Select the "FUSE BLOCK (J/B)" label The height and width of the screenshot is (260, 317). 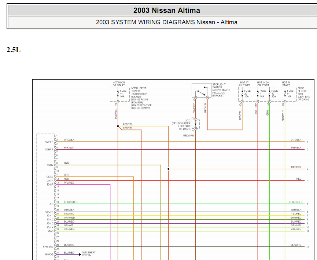[302, 91]
